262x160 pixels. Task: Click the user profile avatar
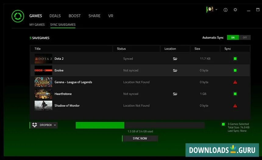coord(210,9)
